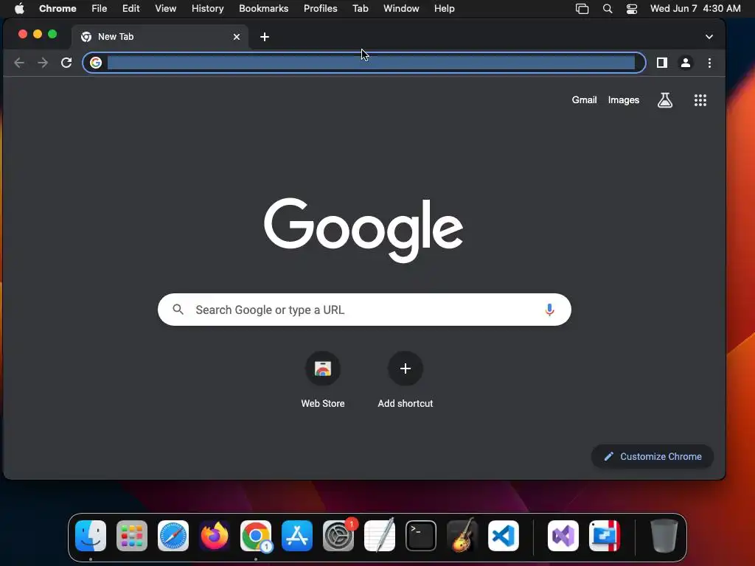Open the Images link
Image resolution: width=755 pixels, height=566 pixels.
click(624, 100)
